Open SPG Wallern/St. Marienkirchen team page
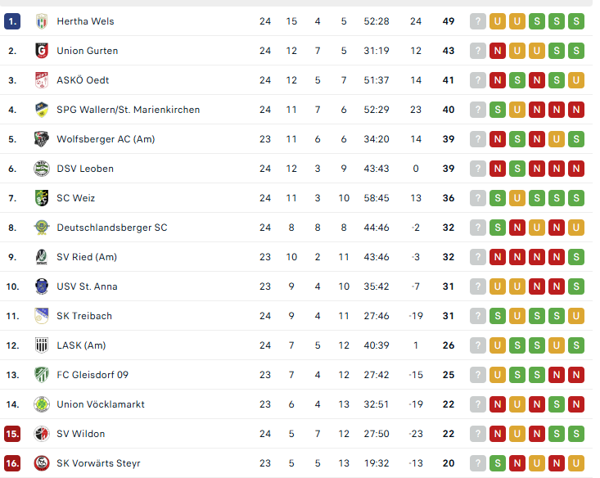 pos(128,110)
